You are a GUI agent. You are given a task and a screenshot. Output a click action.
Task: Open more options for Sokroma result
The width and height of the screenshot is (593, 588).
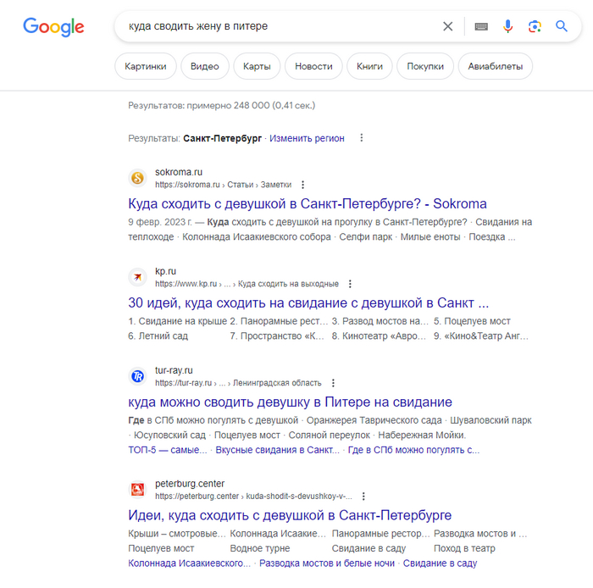coord(303,185)
